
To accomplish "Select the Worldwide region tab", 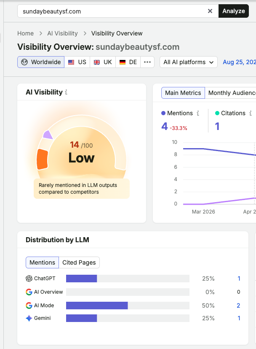I will click(x=41, y=62).
